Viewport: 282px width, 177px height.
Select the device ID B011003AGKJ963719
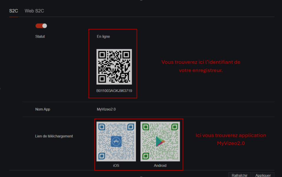coord(114,91)
